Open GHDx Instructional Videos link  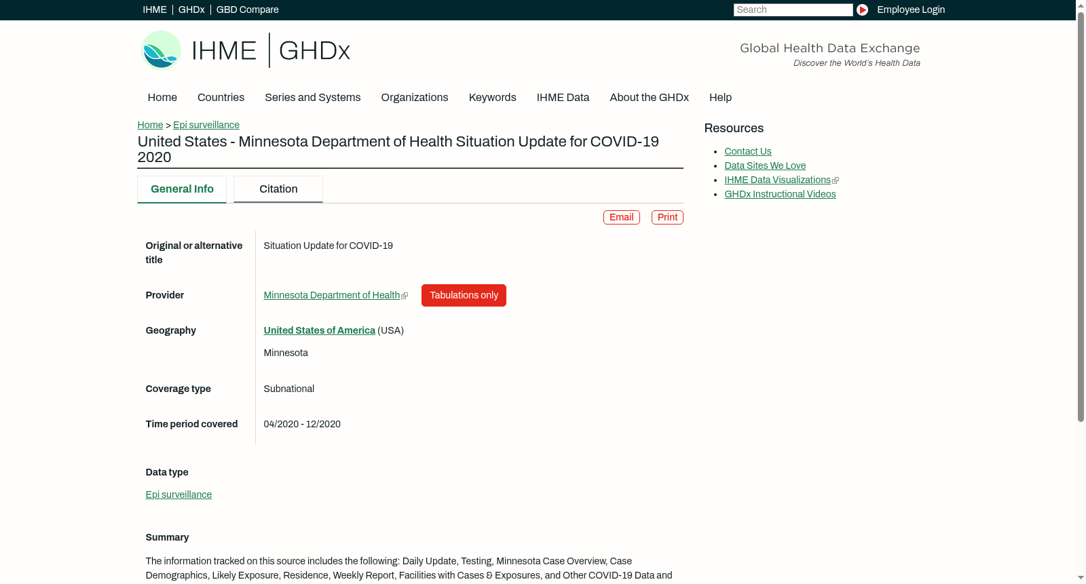pyautogui.click(x=780, y=194)
